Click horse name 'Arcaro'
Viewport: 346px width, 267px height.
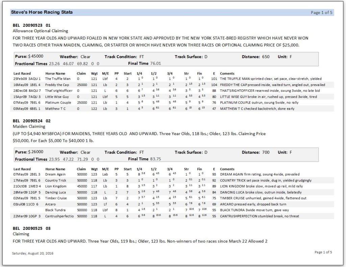tap(50, 204)
